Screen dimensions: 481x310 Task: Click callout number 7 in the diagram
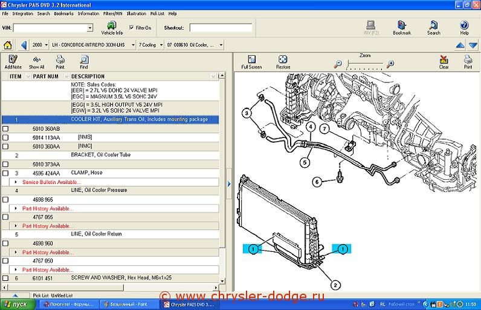(324, 129)
